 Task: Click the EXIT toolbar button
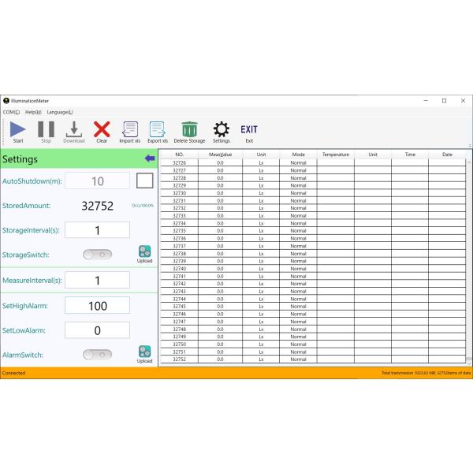point(249,130)
